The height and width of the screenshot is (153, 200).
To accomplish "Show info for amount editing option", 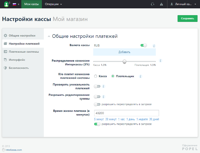I will pos(104,97).
